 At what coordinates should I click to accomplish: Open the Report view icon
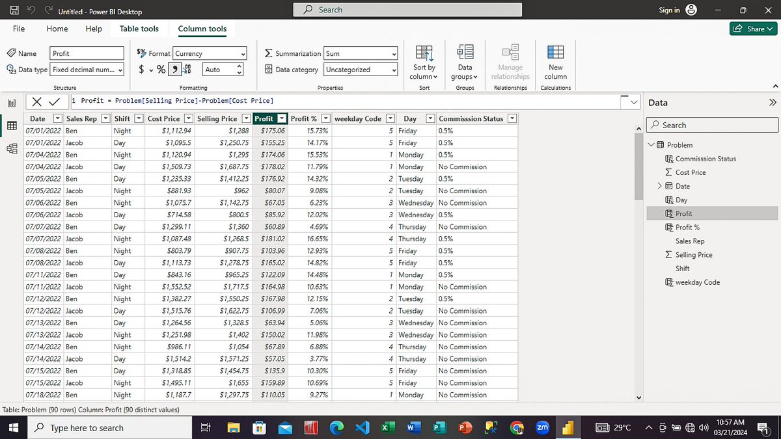coord(12,103)
